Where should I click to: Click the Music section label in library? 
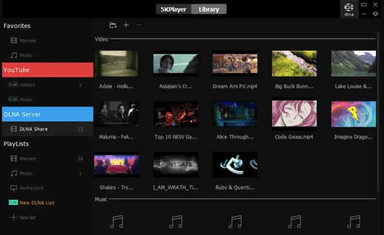click(x=101, y=199)
